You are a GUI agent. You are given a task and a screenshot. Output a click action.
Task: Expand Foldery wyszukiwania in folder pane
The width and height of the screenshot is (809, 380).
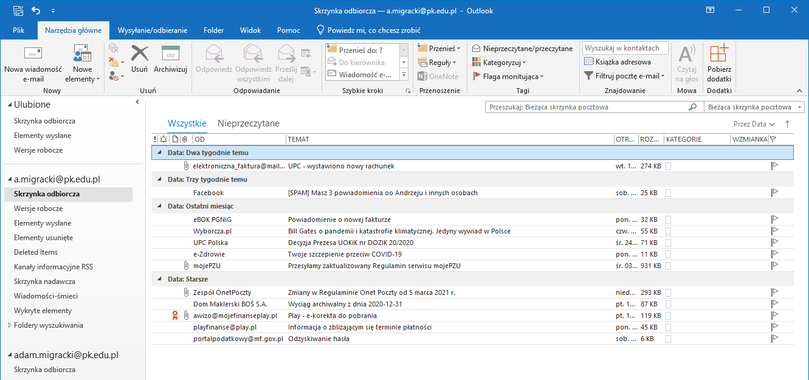[x=10, y=325]
